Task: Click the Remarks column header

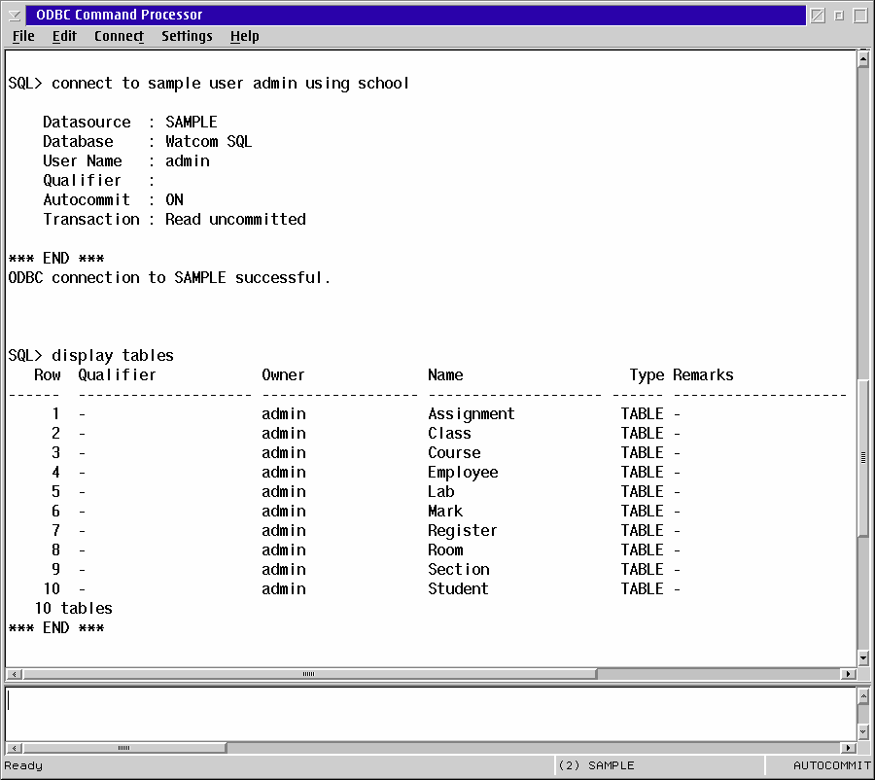Action: [703, 375]
